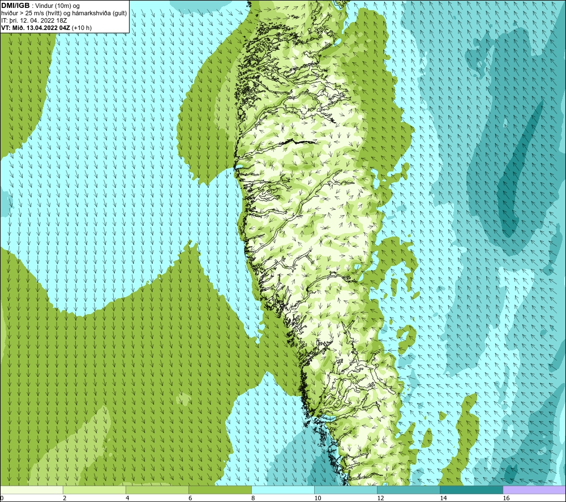This screenshot has width=566, height=502.
Task: Click the "IT: þri. 12. 04. 2022 18Z" line
Action: 34,20
